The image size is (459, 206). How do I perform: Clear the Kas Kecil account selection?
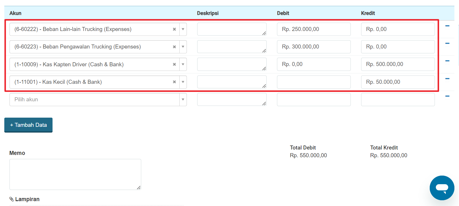[x=174, y=82]
